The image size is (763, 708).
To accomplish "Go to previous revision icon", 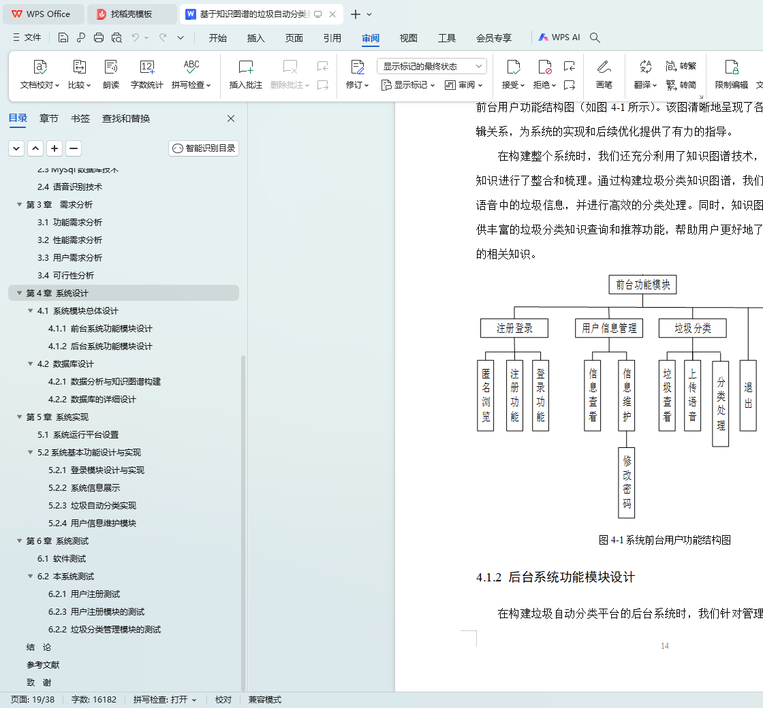I will click(x=570, y=65).
